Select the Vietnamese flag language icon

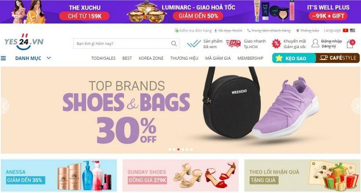click(x=345, y=31)
